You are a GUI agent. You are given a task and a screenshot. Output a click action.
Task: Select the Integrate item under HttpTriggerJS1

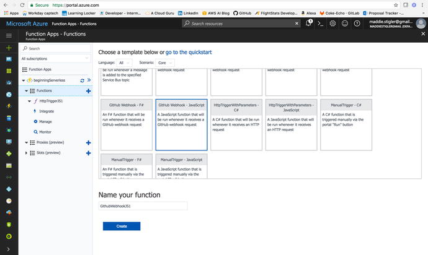point(47,111)
